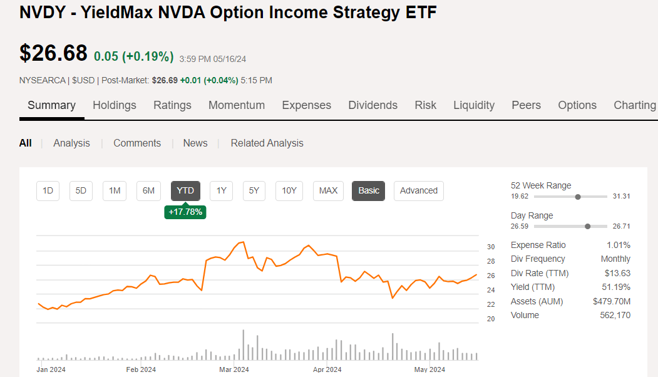Screen dimensions: 658x377
Task: Click the +17.78% YTD return badge
Action: tap(185, 212)
